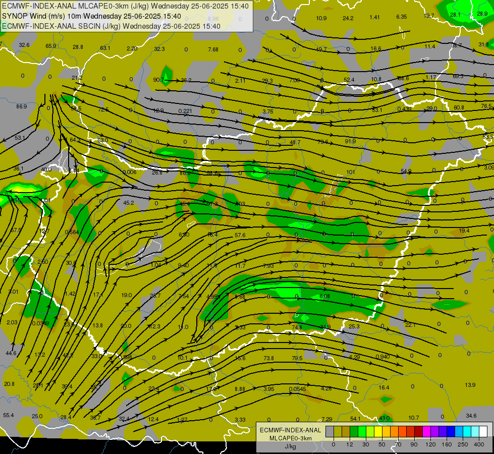Click the map value 24.2
494x454 pixels.
[x=348, y=18]
